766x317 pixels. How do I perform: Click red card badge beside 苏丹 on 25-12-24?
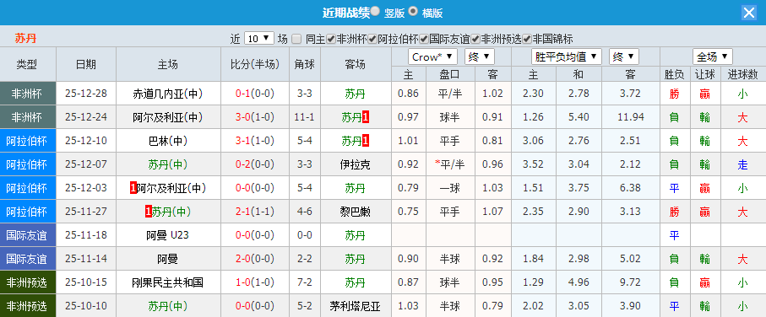366,117
